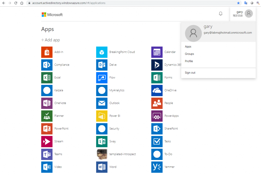Launch the Compliance app tile

click(47, 65)
